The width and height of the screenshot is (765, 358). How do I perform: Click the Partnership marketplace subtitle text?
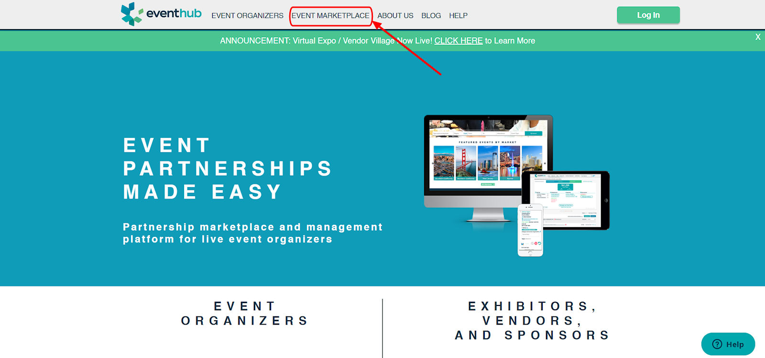[x=252, y=233]
